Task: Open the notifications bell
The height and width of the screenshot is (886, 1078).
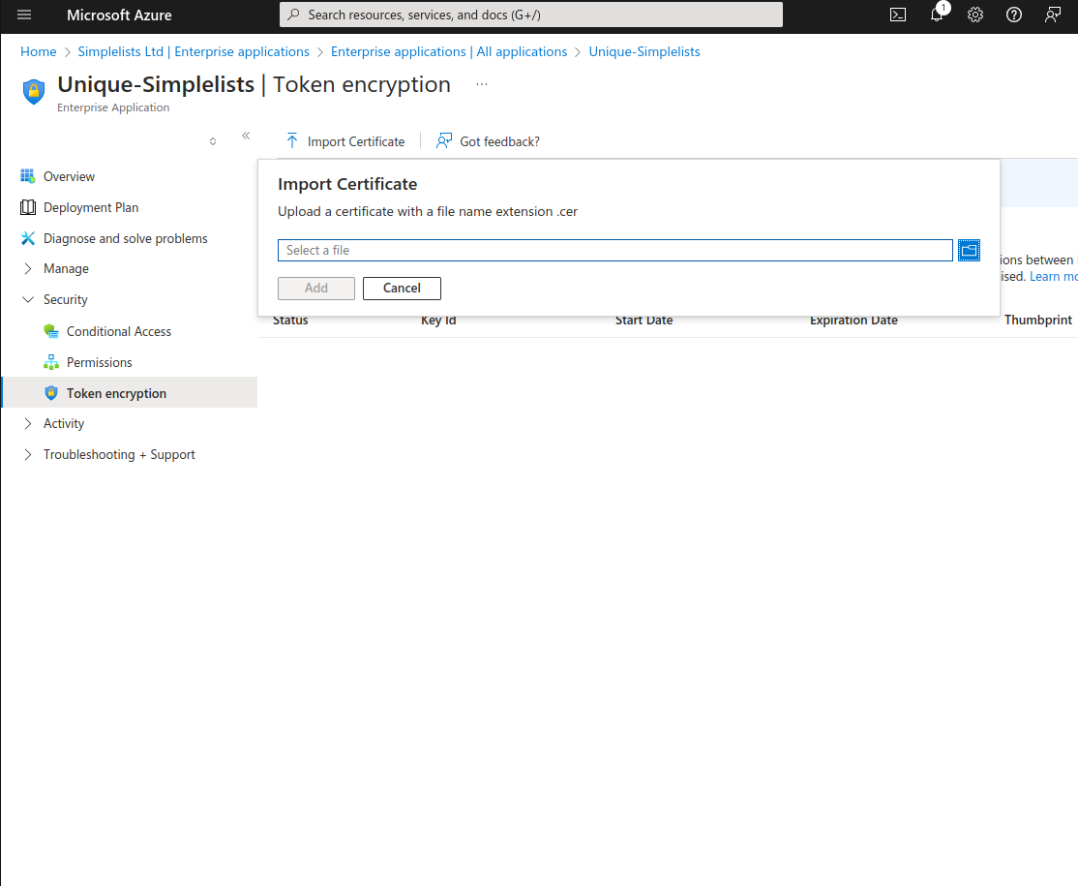Action: [x=937, y=15]
